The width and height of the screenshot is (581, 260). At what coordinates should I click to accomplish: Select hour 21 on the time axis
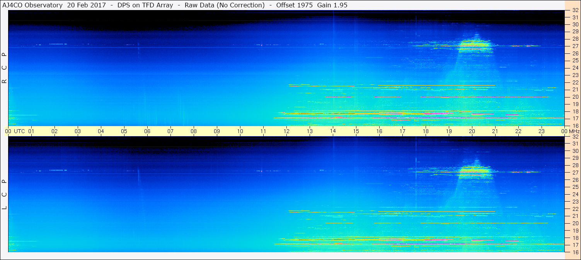click(495, 131)
